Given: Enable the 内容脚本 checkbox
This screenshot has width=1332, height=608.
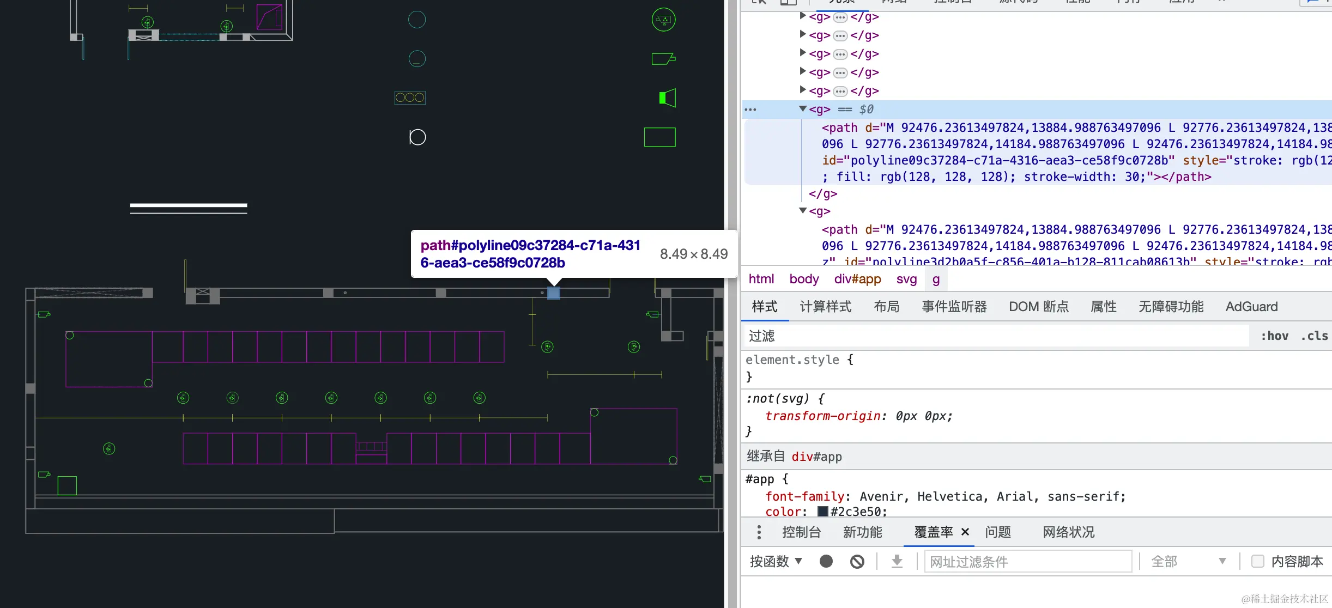Looking at the screenshot, I should [1257, 561].
